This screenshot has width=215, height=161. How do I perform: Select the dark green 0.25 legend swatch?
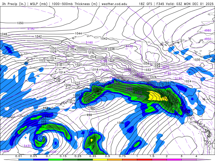[x=85, y=160]
